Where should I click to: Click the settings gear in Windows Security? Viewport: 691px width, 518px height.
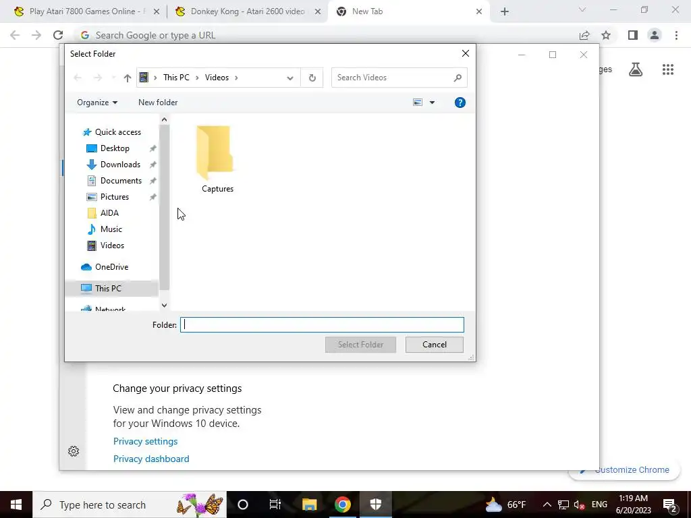click(x=74, y=451)
